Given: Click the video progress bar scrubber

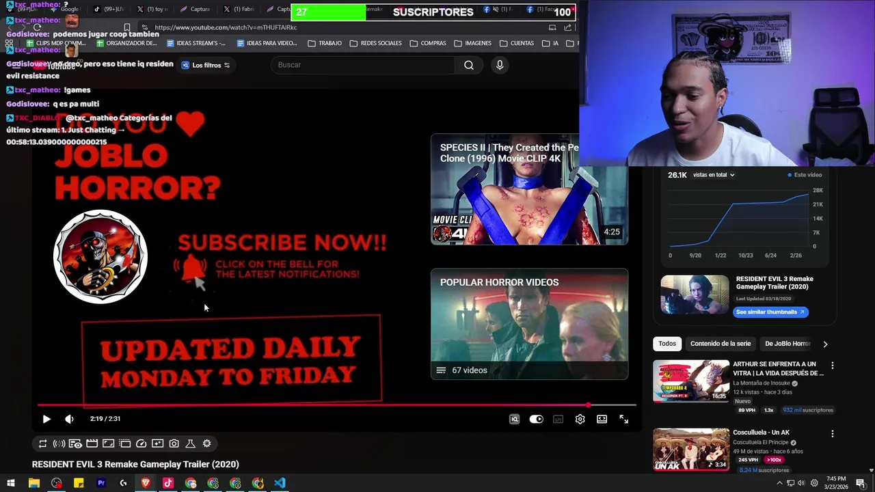Looking at the screenshot, I should pyautogui.click(x=589, y=405).
